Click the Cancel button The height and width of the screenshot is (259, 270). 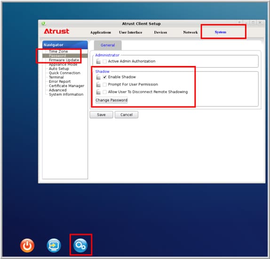click(x=127, y=115)
